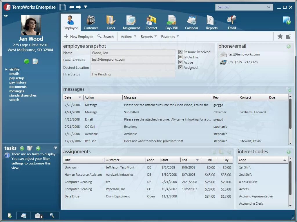The height and width of the screenshot is (222, 297).
Task: Open the Calendar section icon
Action: 191,20
